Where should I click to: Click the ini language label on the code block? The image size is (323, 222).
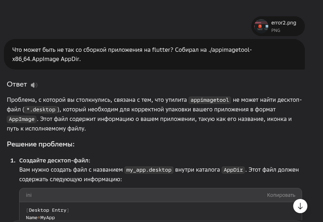[29, 195]
